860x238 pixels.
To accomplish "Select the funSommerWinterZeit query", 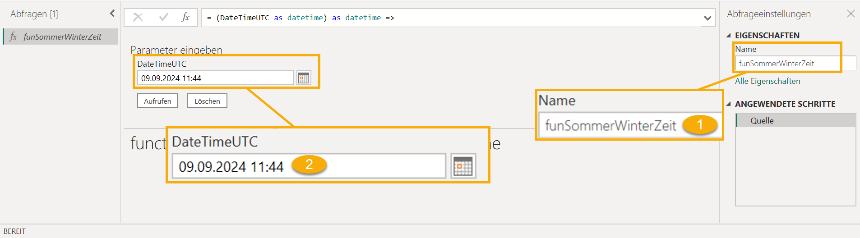I will click(x=61, y=37).
